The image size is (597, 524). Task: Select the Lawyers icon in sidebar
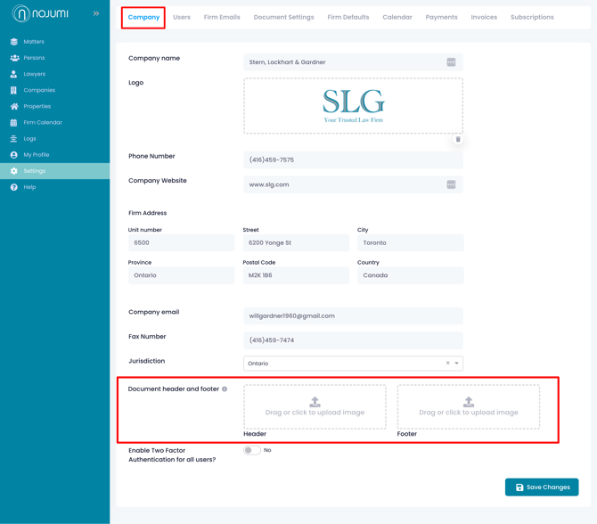click(x=14, y=74)
